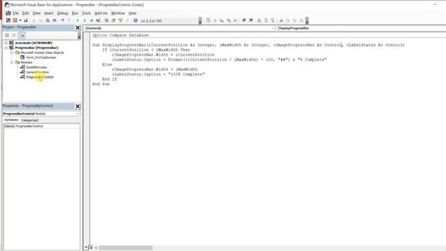Open the blue Help question mark icon
Viewport: 446px width, 251px height.
pos(135,20)
